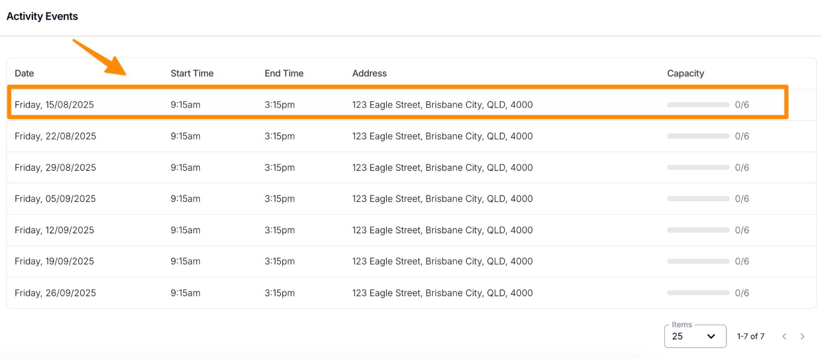Open the Friday, 15/08/2025 event row
Image resolution: width=821 pixels, height=359 pixels.
(54, 105)
